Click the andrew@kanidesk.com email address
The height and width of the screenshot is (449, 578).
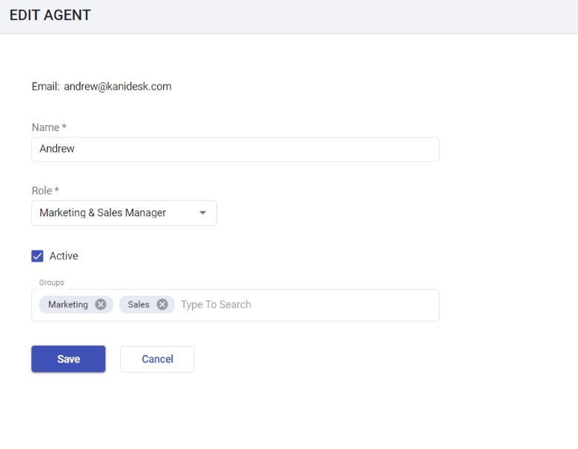[x=118, y=86]
